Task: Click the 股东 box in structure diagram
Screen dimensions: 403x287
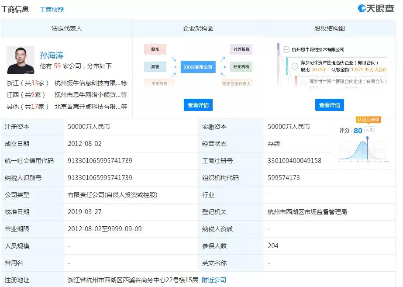Action: point(155,49)
